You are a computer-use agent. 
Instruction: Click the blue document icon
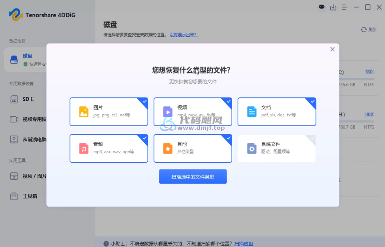tap(252, 112)
